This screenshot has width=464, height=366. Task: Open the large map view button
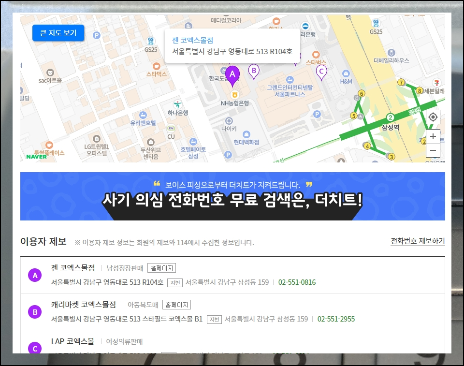[58, 33]
